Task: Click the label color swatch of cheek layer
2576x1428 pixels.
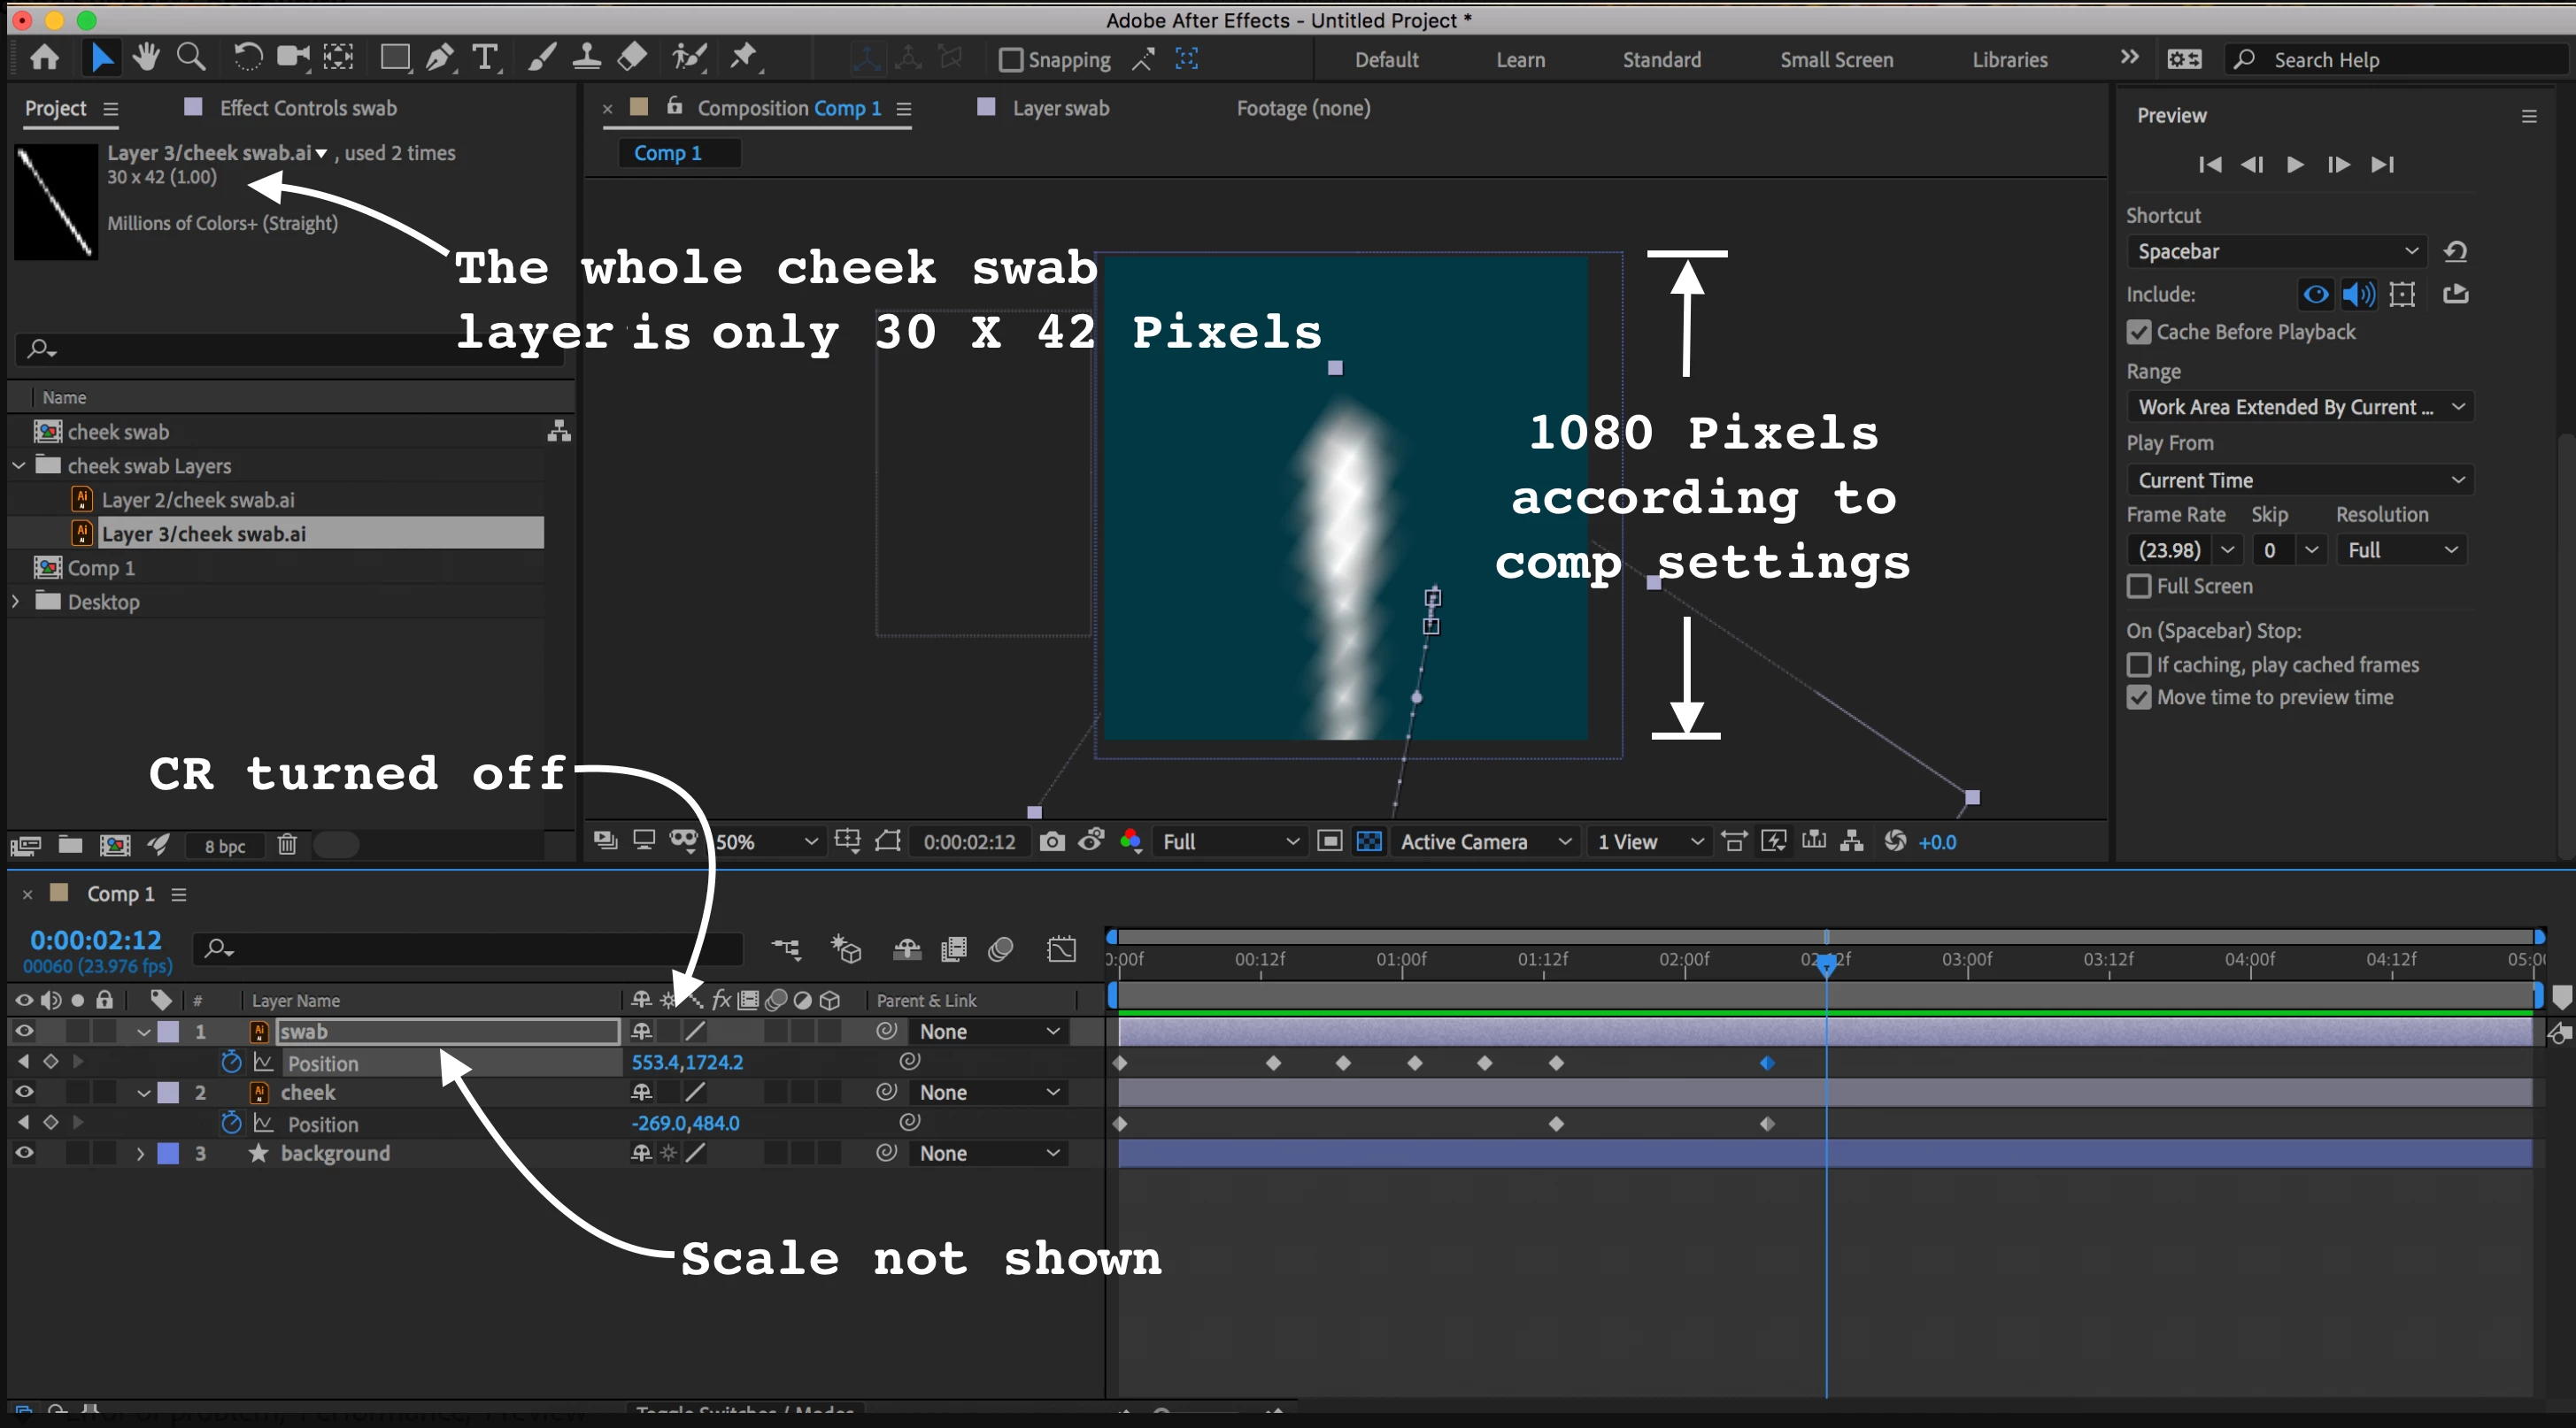Action: [169, 1093]
